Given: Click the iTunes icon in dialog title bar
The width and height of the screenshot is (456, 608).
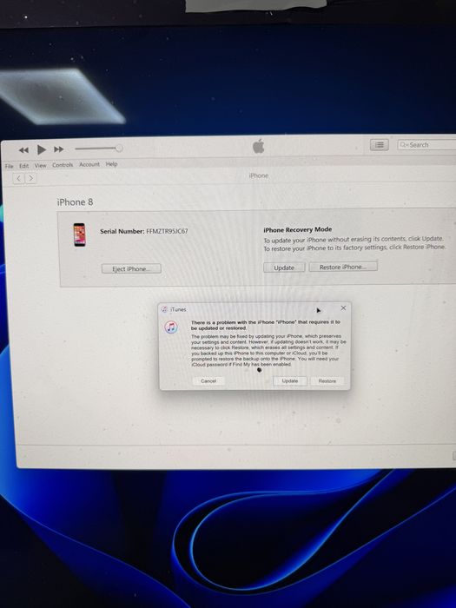Looking at the screenshot, I should coord(165,309).
